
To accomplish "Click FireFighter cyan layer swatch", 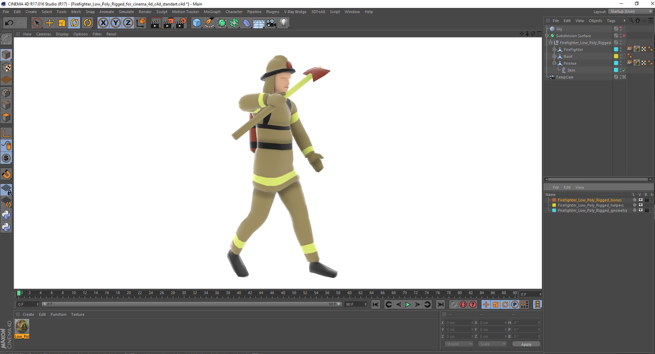I will pyautogui.click(x=616, y=50).
